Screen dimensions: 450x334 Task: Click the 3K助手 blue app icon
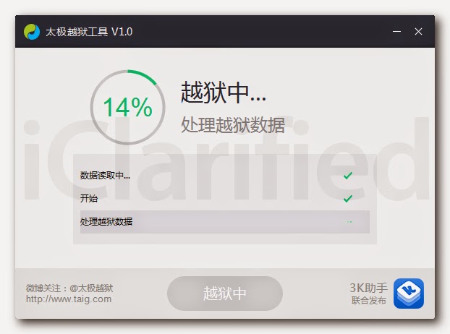coord(409,294)
